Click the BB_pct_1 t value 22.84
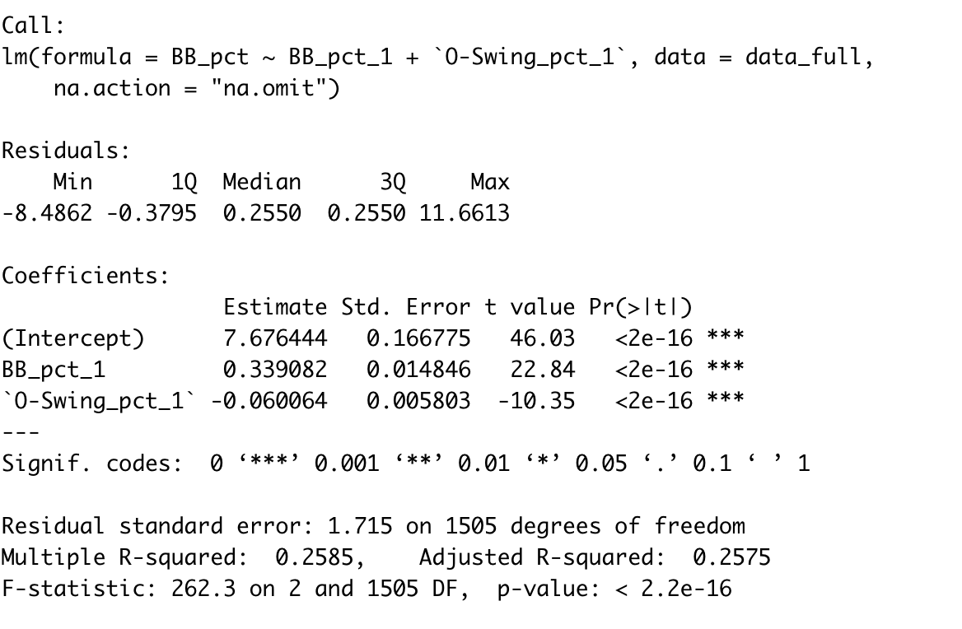This screenshot has width=962, height=629. click(x=542, y=370)
